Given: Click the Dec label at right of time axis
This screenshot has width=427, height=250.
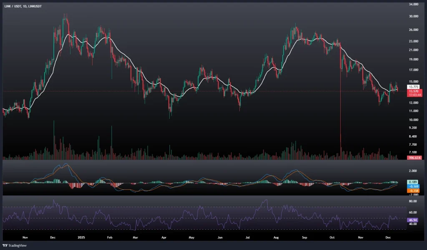Looking at the screenshot, I should pos(388,237).
